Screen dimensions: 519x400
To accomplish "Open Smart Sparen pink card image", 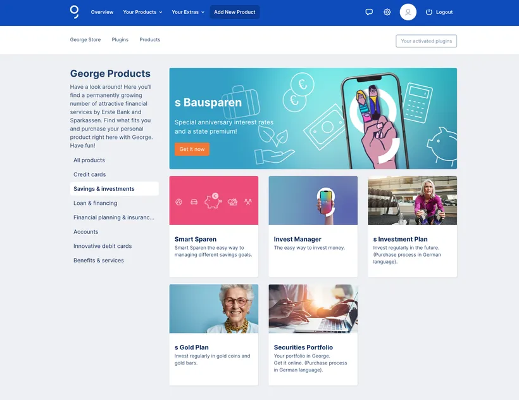I will coord(214,200).
